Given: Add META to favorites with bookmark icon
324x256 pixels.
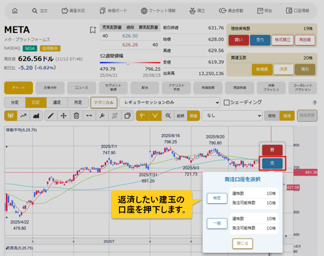Looking at the screenshot, I should [x=92, y=30].
